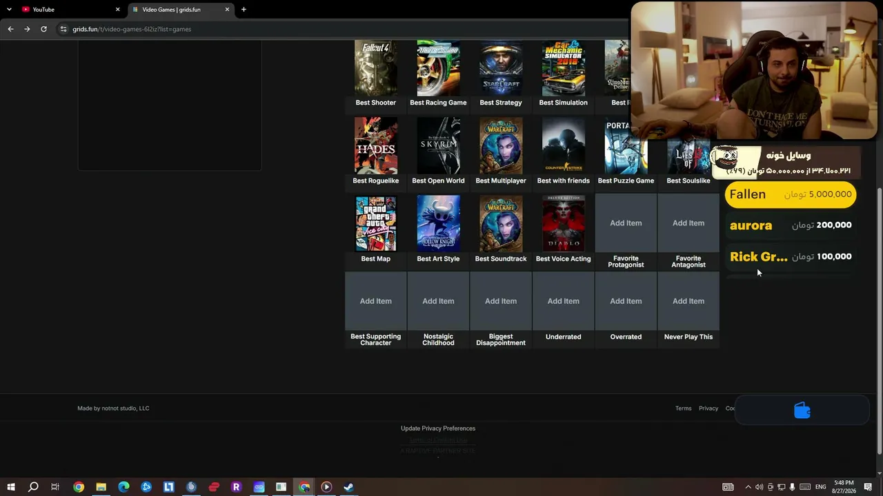Open the purple R app on taskbar
Viewport: 883px width, 496px height.
236,487
